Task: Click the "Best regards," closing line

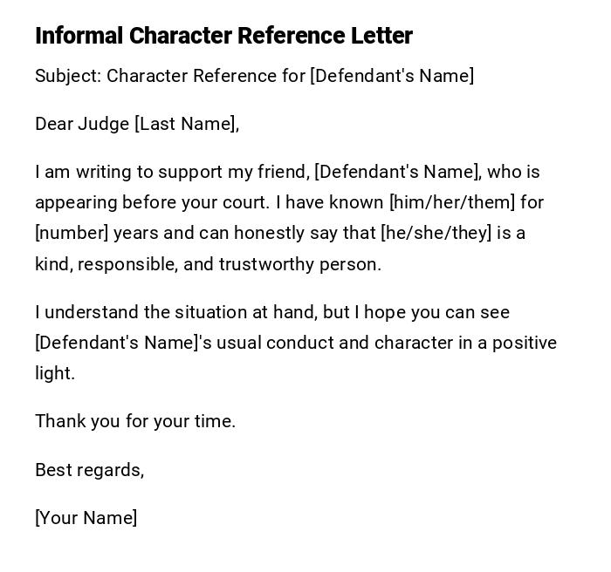Action: coord(89,470)
